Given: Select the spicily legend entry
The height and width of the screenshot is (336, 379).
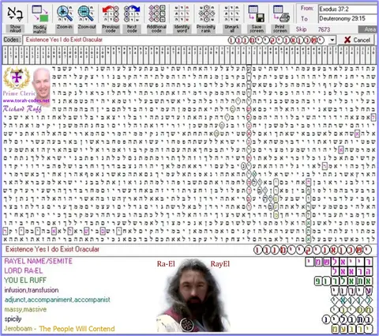Looking at the screenshot, I should click(x=13, y=319).
